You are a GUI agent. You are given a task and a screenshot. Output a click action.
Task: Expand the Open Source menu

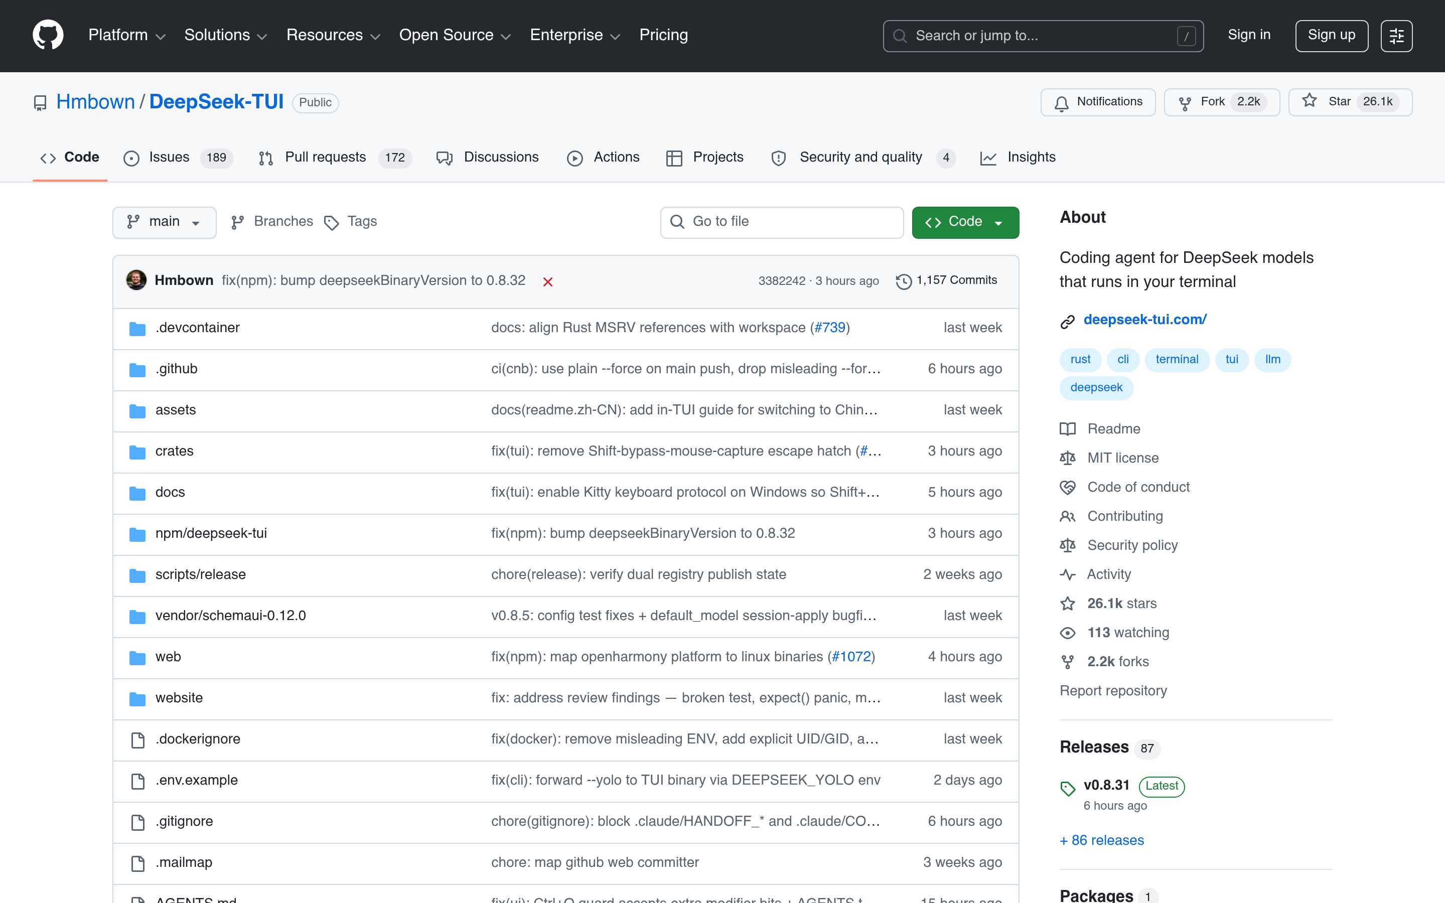coord(455,35)
